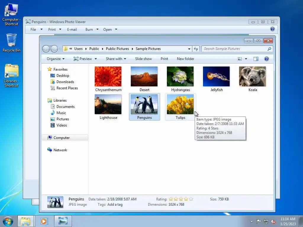The width and height of the screenshot is (303, 227).
Task: Open Desktop in Favorites
Action: pos(63,76)
